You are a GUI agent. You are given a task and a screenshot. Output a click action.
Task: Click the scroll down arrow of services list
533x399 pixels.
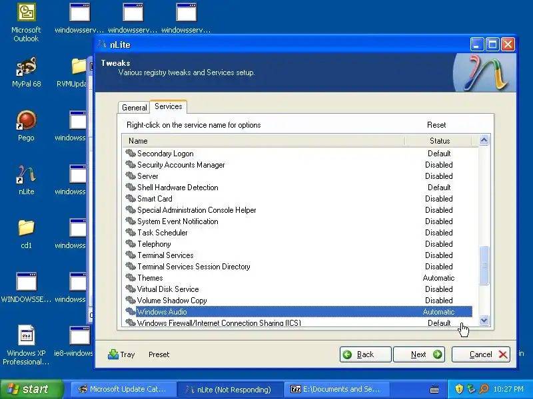tap(484, 320)
